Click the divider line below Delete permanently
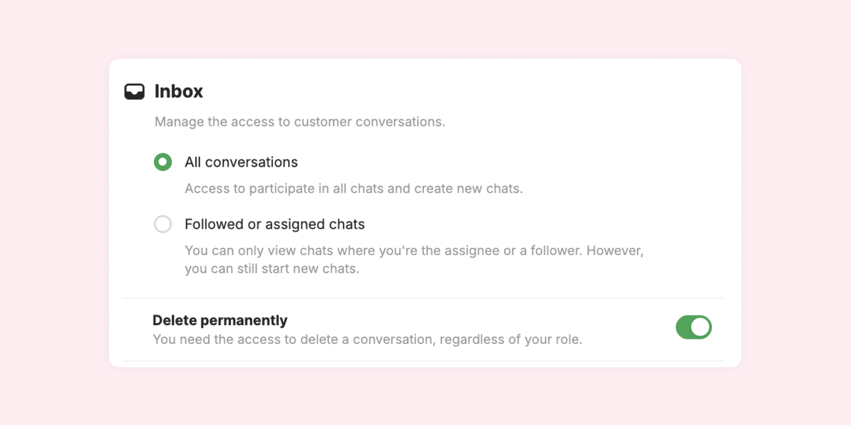The width and height of the screenshot is (851, 425). click(423, 361)
